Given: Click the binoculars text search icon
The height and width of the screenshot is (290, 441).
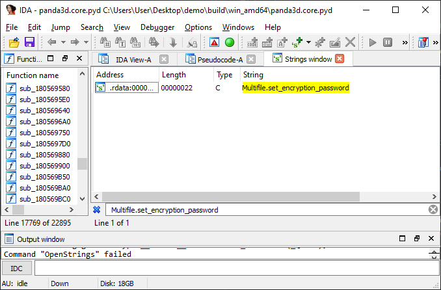Looking at the screenshot, I should (x=120, y=42).
